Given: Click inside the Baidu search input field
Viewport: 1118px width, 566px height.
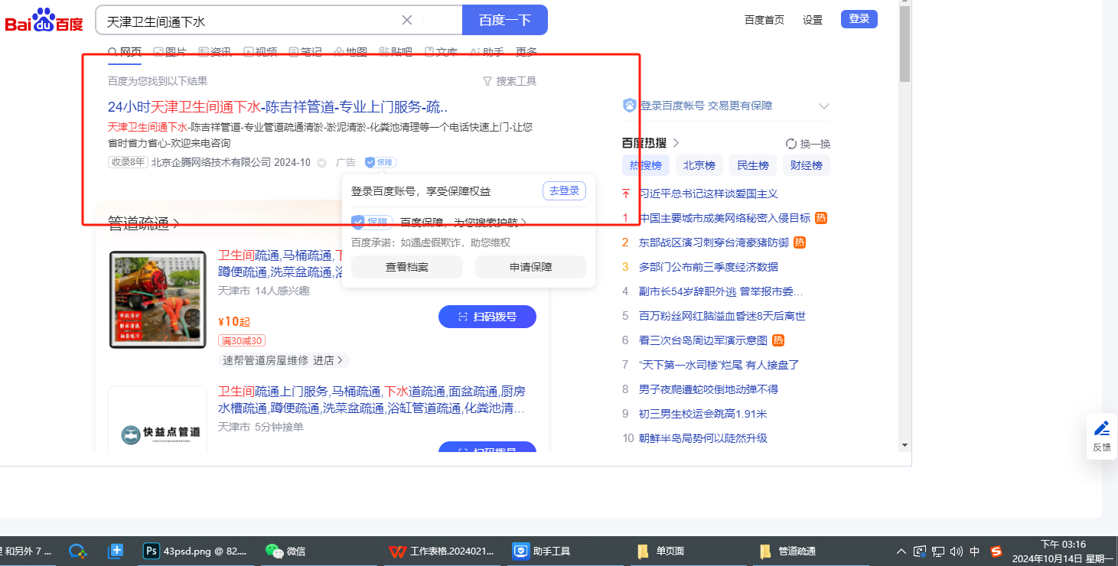Looking at the screenshot, I should point(245,21).
